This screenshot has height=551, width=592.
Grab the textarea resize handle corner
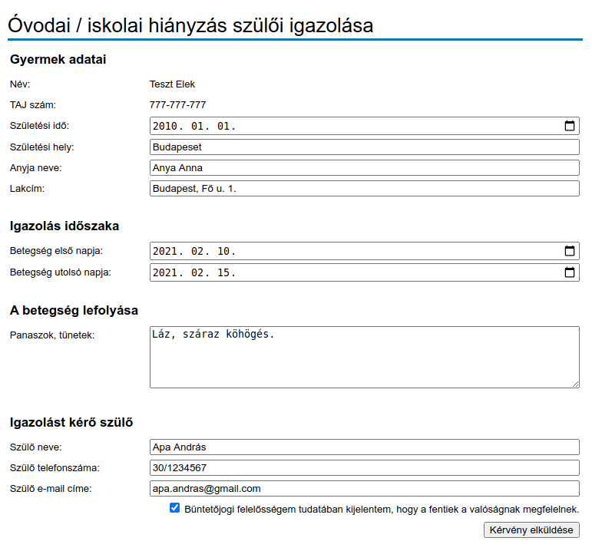tap(575, 383)
